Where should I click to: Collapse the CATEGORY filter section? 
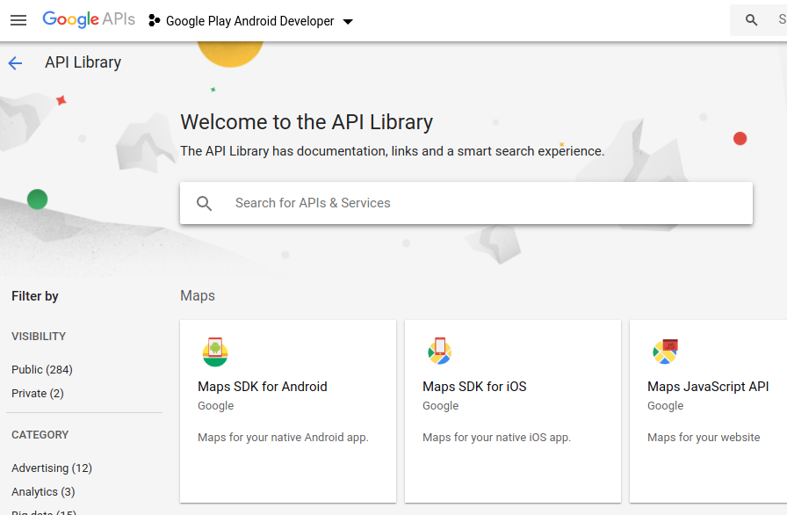tap(39, 434)
